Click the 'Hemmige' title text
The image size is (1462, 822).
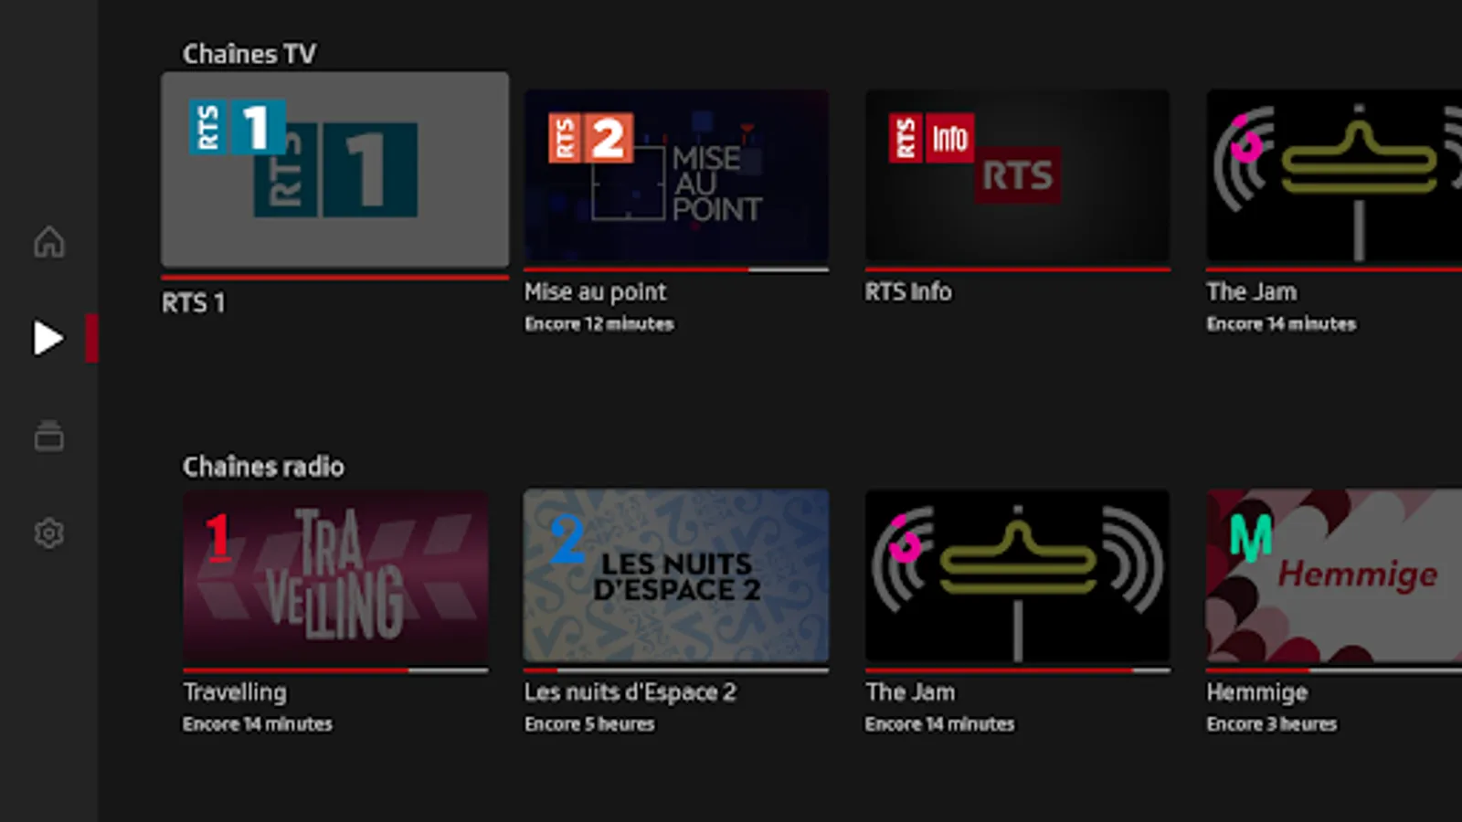point(1256,692)
